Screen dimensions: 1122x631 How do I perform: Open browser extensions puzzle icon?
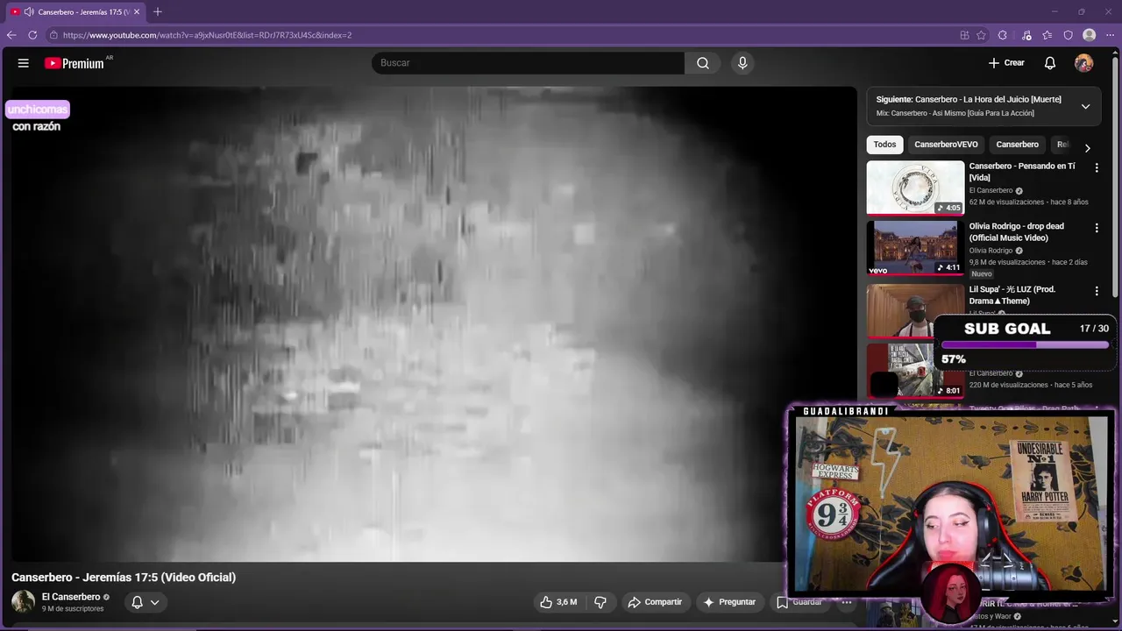tap(1003, 35)
